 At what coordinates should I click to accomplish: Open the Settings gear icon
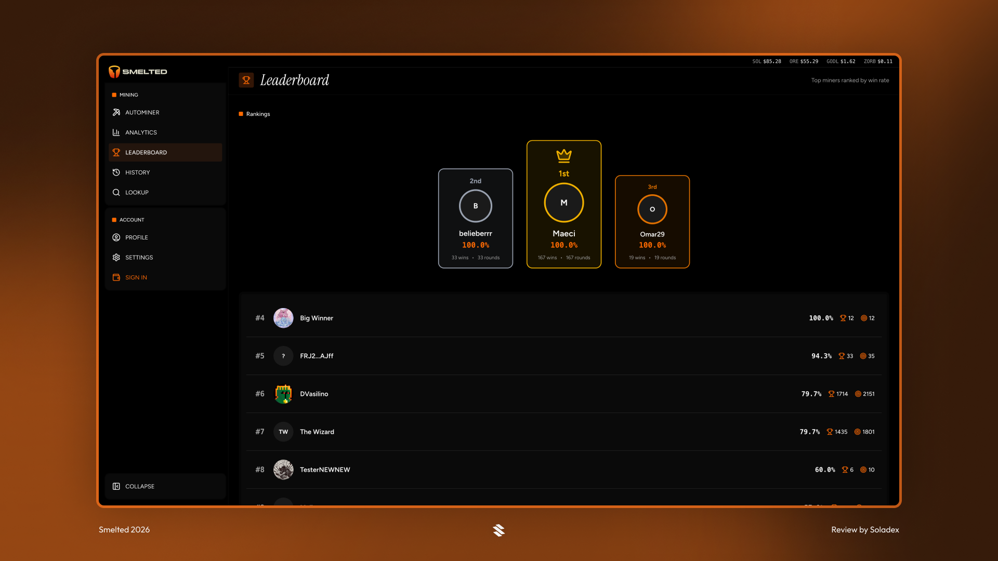[x=116, y=258]
